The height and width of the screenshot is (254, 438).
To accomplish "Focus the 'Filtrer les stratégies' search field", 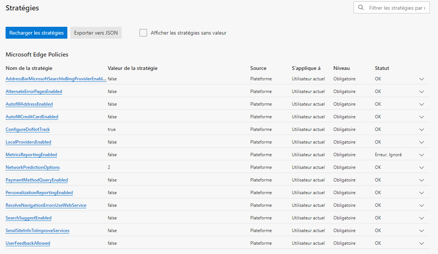I will [391, 7].
